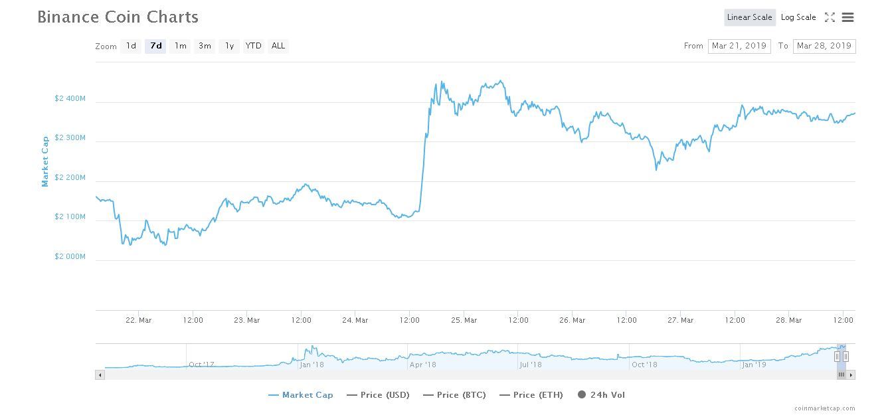Show ALL historical data

pos(278,46)
